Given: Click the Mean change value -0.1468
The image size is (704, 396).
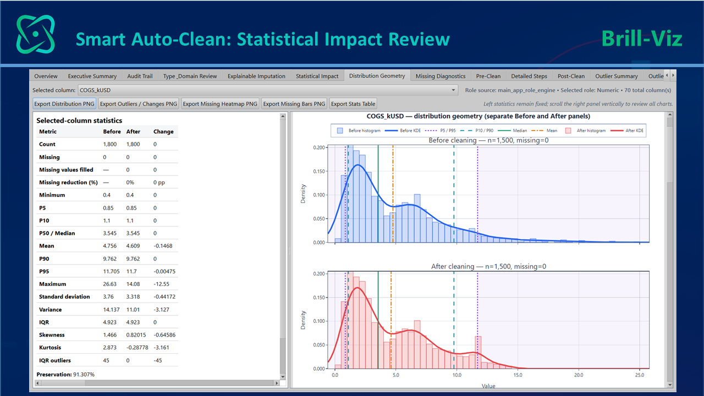Looking at the screenshot, I should pos(162,246).
